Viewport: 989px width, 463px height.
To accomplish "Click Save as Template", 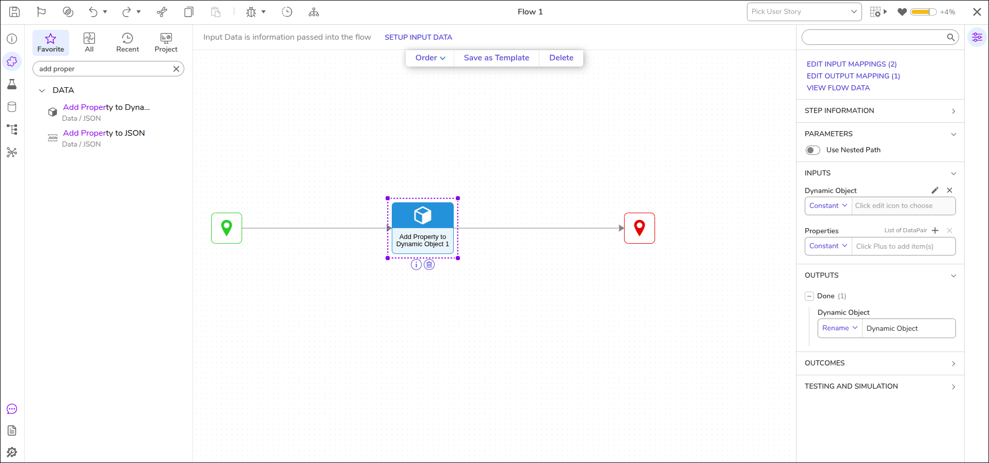I will coord(497,58).
